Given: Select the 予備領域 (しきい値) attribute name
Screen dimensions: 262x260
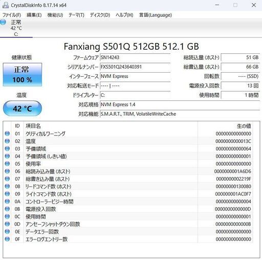Looking at the screenshot, I should coord(46,156).
